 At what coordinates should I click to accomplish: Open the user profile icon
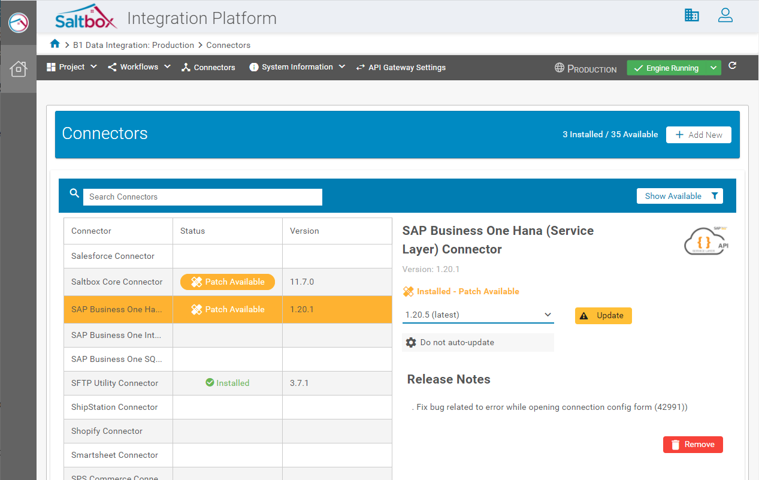click(x=725, y=16)
